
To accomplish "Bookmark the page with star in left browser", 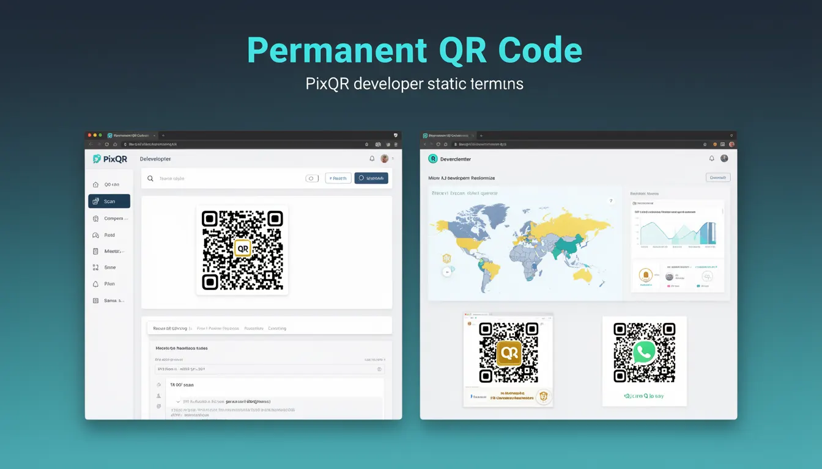I will (x=367, y=145).
